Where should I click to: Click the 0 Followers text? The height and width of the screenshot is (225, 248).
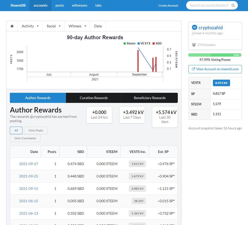[x=206, y=45]
